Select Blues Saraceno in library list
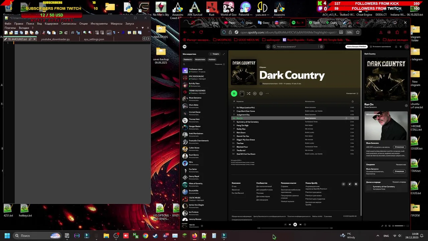428x241 pixels. (204, 99)
